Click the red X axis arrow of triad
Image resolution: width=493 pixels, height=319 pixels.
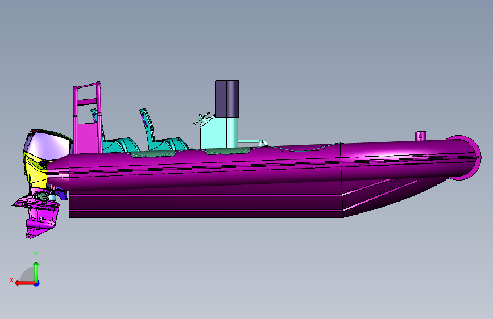click(24, 283)
